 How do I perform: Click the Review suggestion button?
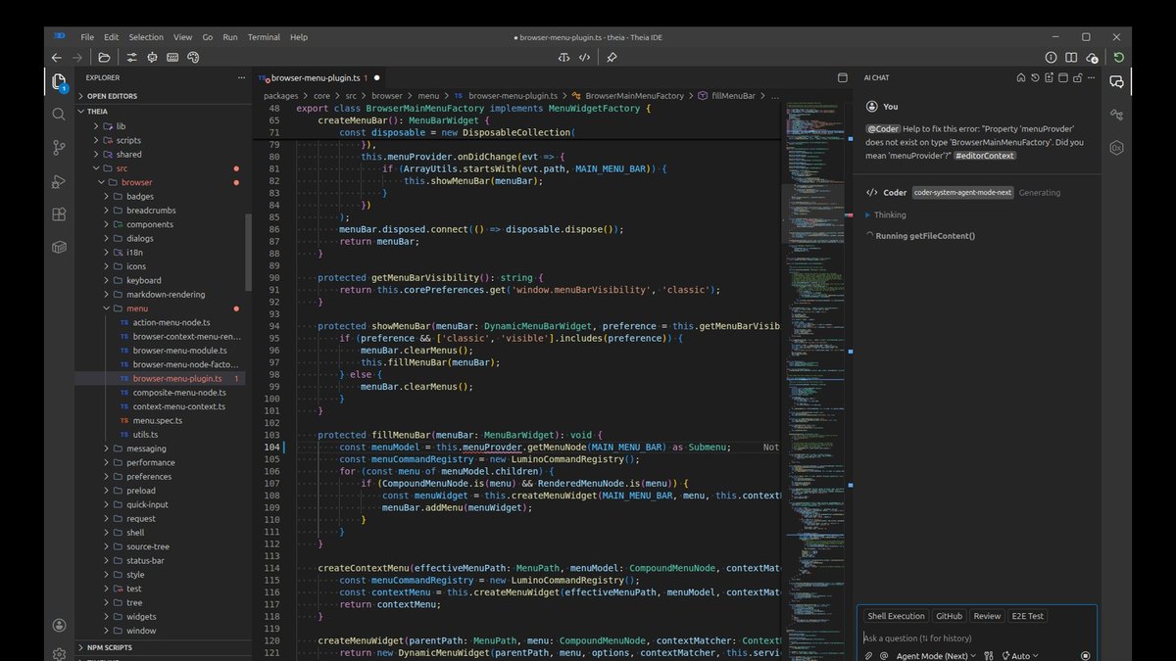987,616
